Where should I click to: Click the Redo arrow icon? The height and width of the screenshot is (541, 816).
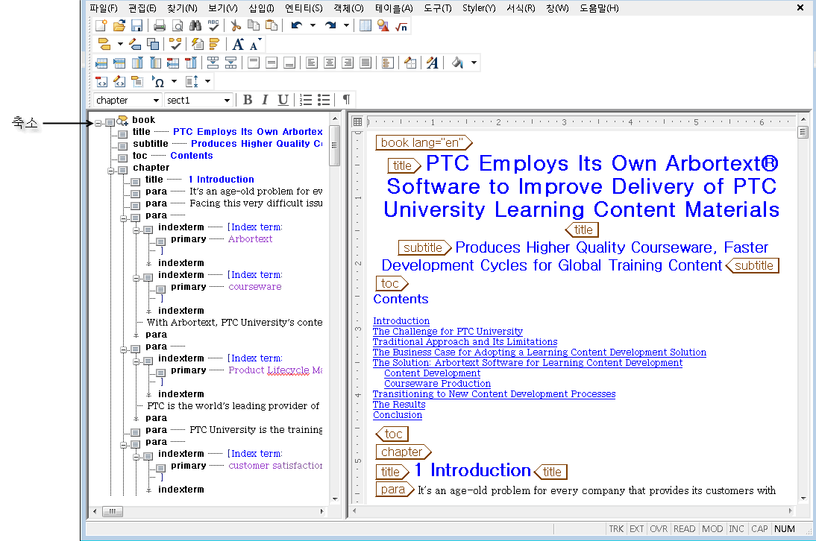330,25
